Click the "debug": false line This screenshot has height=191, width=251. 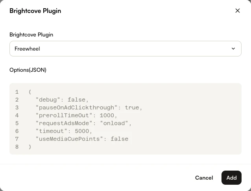tap(62, 100)
